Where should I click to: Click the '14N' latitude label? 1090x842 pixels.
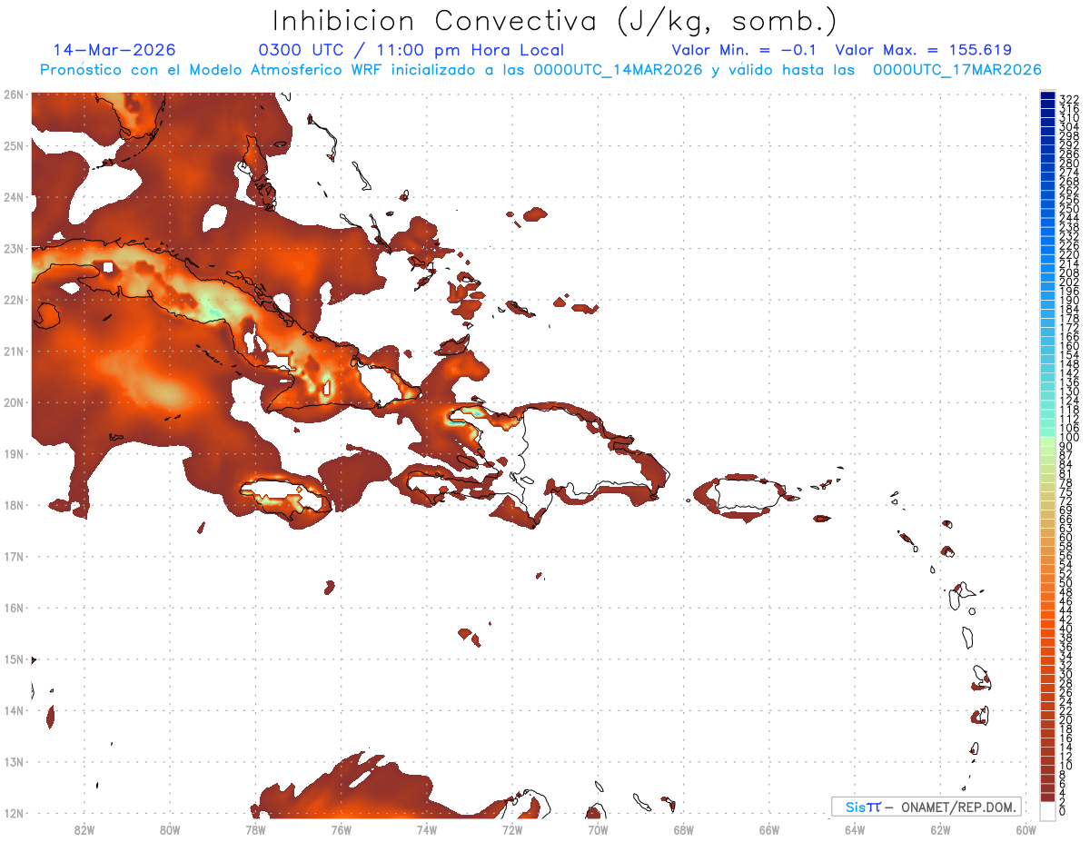tap(13, 710)
